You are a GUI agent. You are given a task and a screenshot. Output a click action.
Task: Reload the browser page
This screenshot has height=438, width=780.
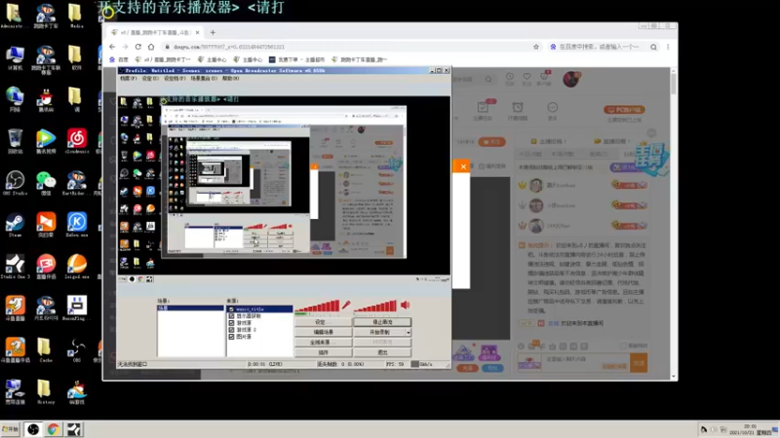137,47
